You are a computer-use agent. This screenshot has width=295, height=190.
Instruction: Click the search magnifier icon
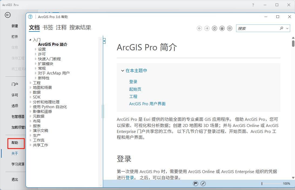coord(281,28)
